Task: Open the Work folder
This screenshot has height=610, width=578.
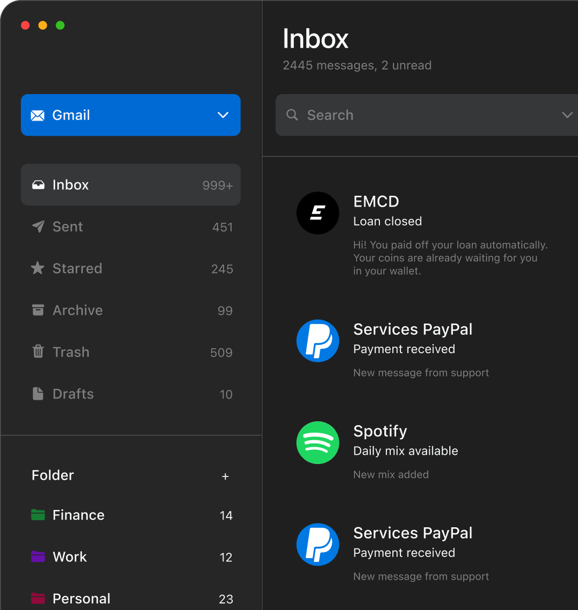Action: click(x=131, y=556)
